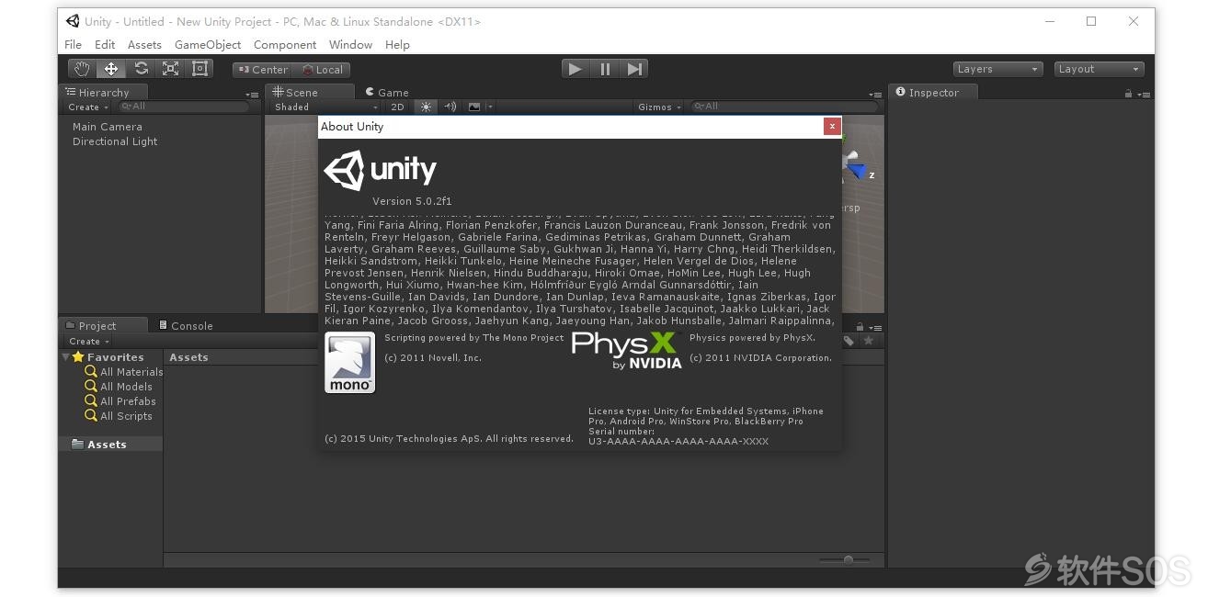Open the Window menu
Image resolution: width=1208 pixels, height=597 pixels.
pyautogui.click(x=350, y=45)
